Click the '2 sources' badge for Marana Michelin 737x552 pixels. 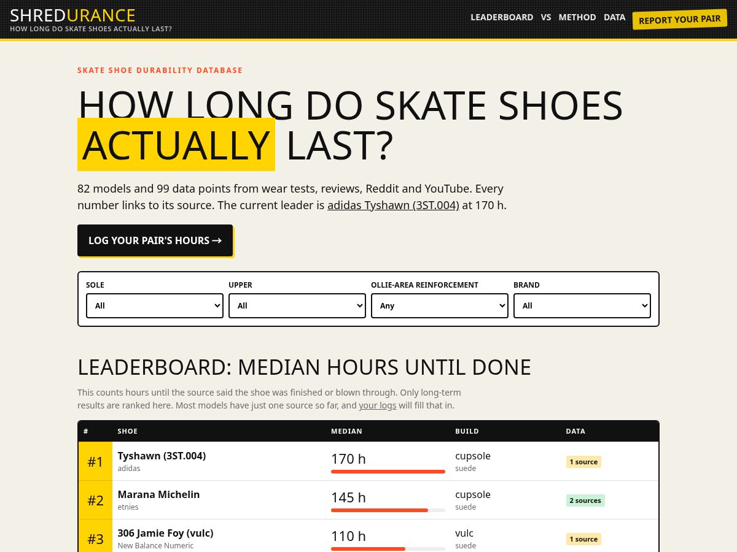pos(585,500)
